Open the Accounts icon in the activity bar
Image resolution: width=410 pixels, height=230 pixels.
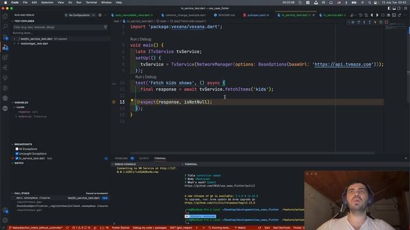coord(5,210)
